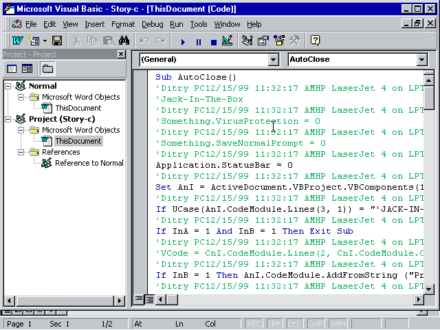Screen dimensions: 440x330
Task: Save the Story-c document
Action: 57,41
